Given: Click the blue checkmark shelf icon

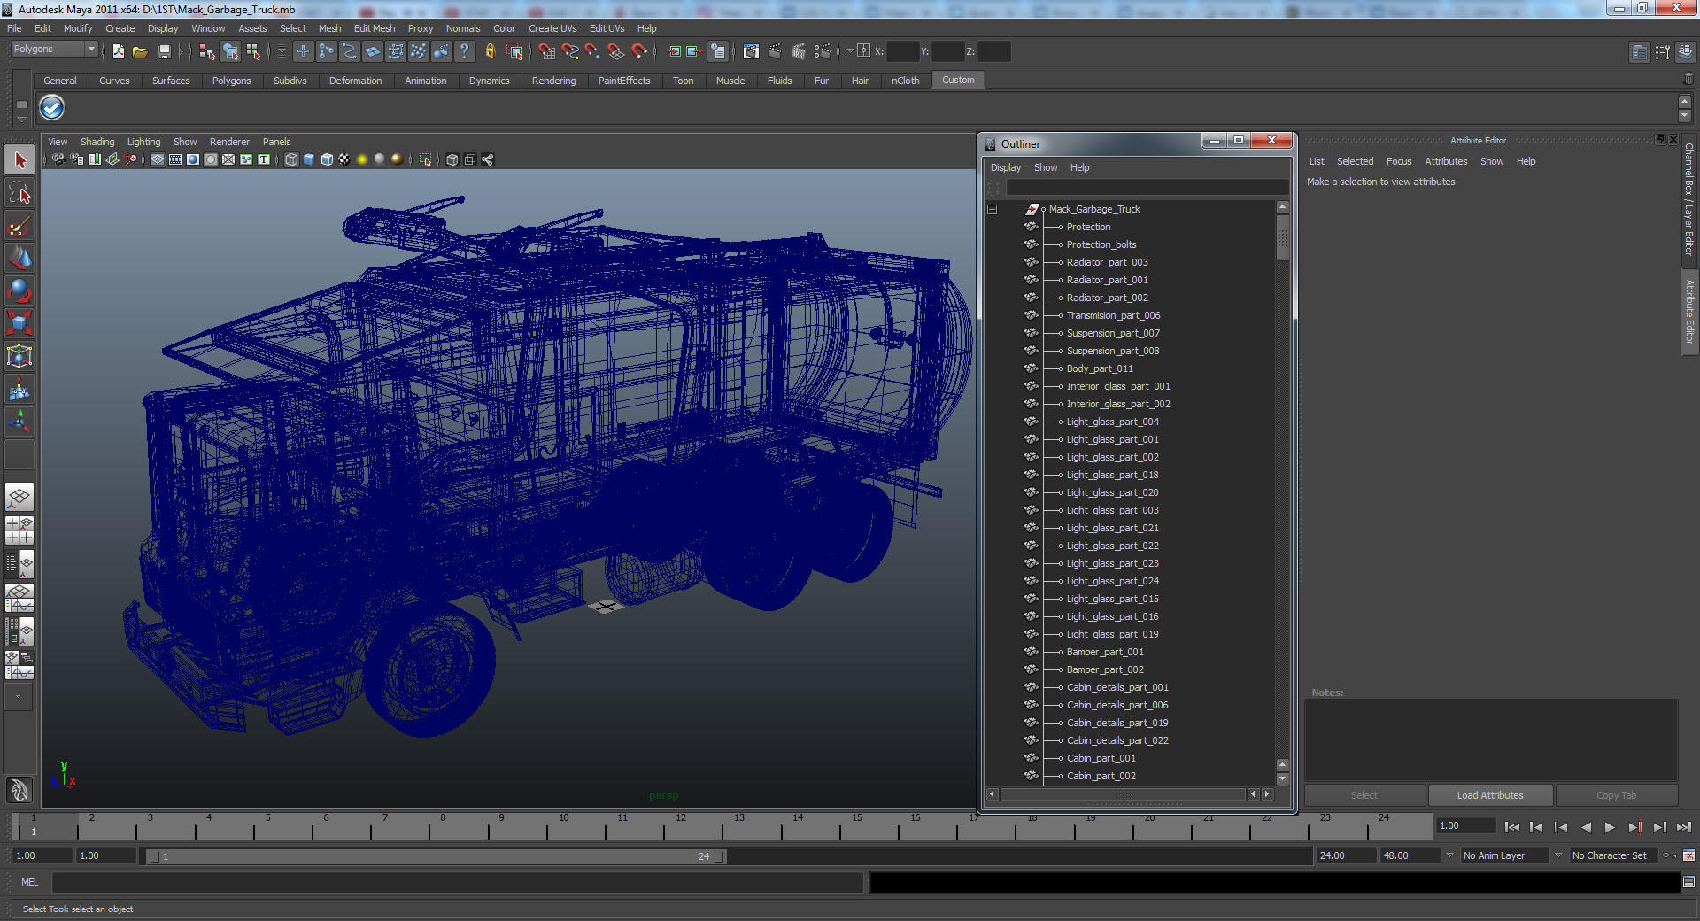Looking at the screenshot, I should tap(52, 108).
